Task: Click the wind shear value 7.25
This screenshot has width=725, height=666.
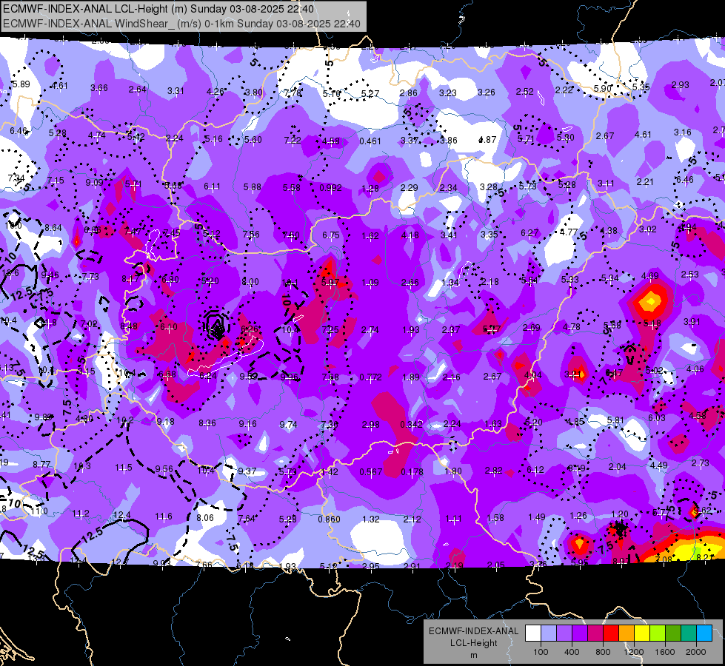Action: (330, 329)
